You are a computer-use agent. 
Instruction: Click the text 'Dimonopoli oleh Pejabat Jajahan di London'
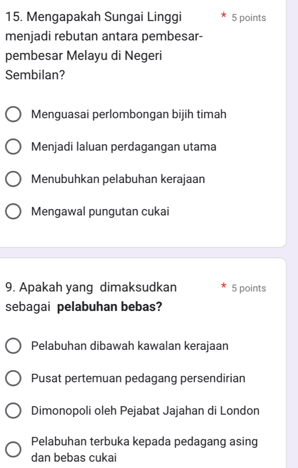pos(145,410)
